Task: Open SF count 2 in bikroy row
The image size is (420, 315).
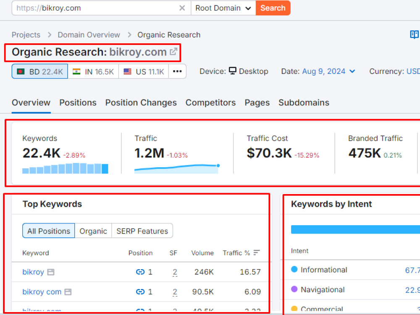Action: [x=175, y=272]
